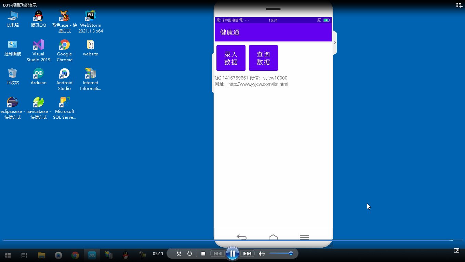Tap the 查询数据 button
The image size is (465, 262).
[x=263, y=58]
